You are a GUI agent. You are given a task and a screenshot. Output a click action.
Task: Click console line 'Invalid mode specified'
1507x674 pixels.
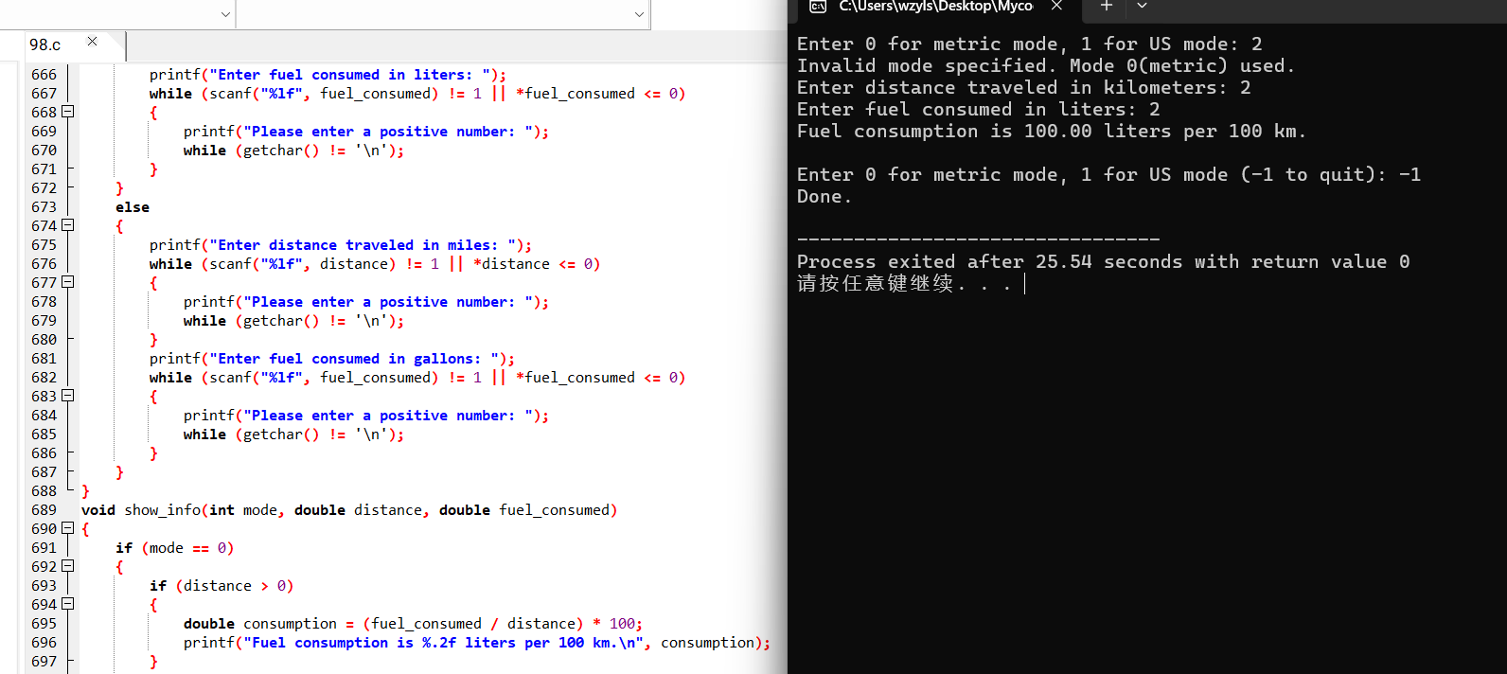click(x=1046, y=65)
